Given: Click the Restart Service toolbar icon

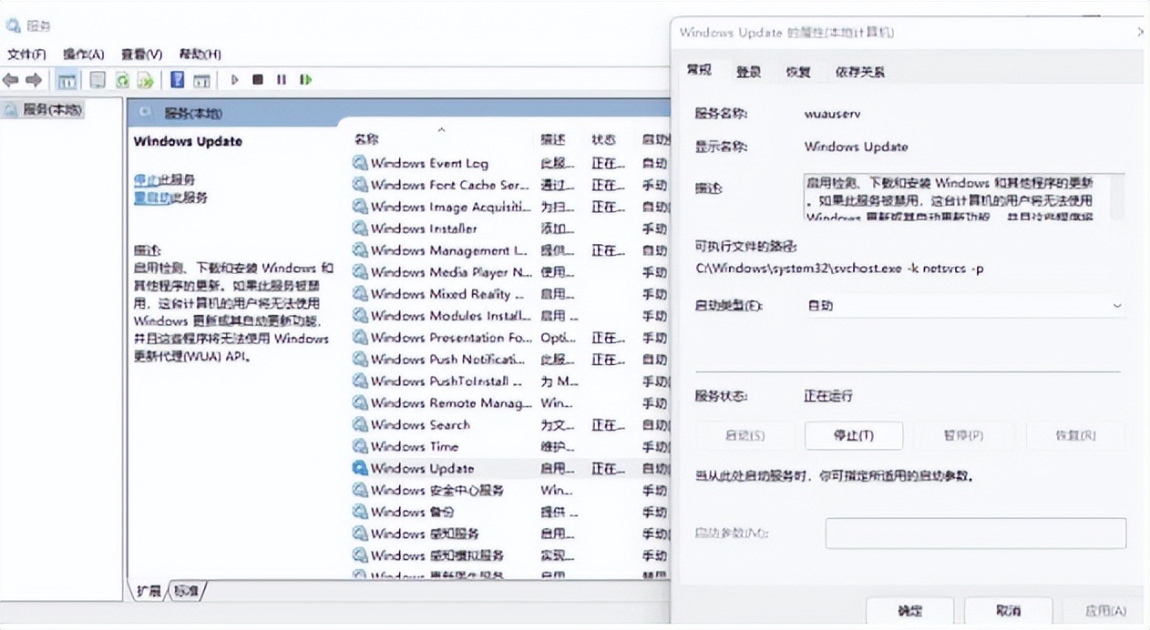Looking at the screenshot, I should click(x=306, y=80).
